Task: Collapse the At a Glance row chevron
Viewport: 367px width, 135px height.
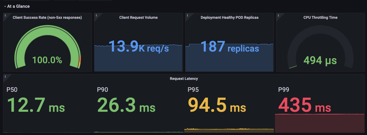Action: tap(5, 6)
